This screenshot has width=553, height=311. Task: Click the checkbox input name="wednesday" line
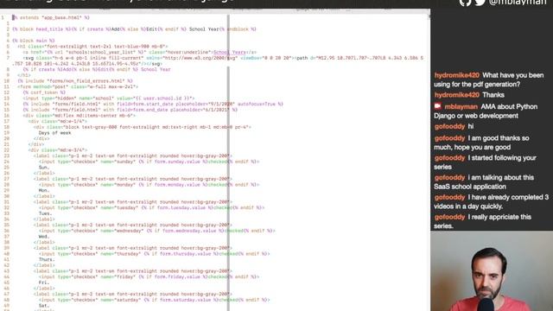point(157,231)
